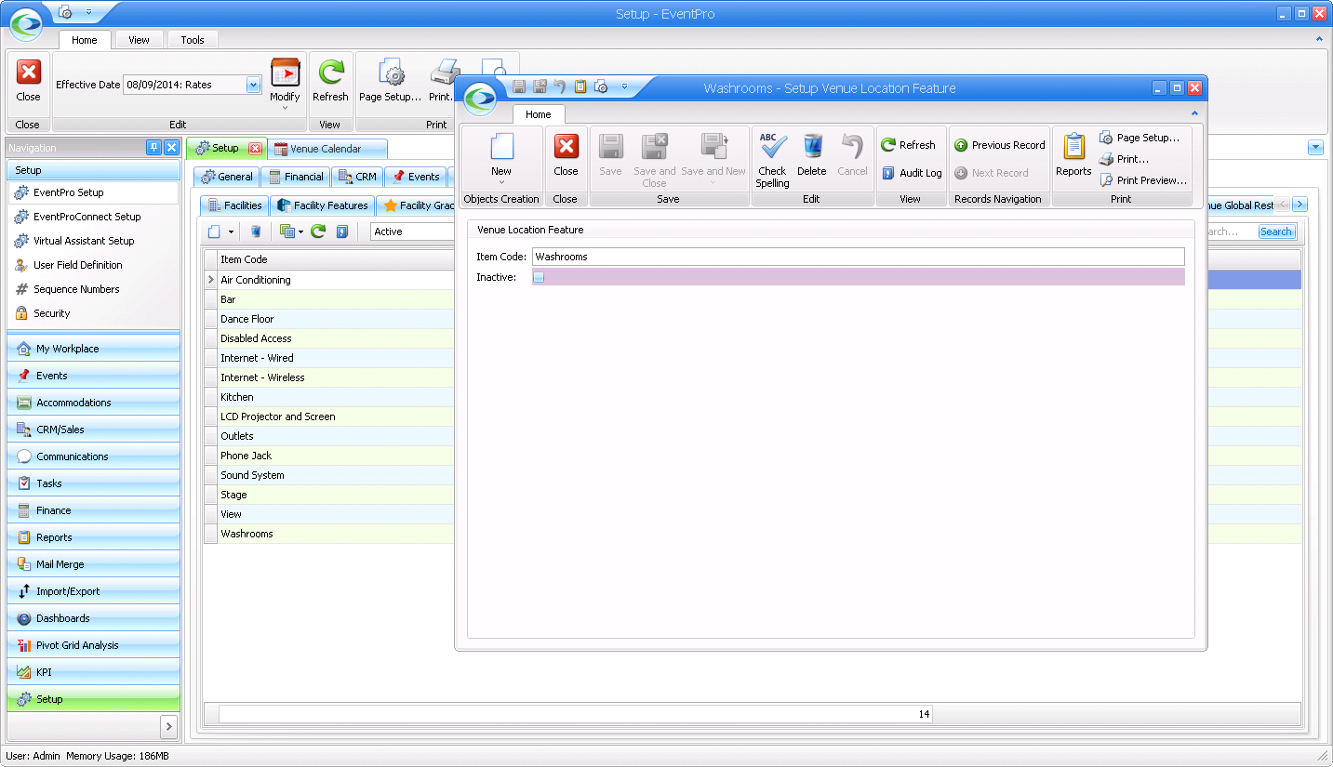Image resolution: width=1333 pixels, height=767 pixels.
Task: Click the Modify icon in main ribbon
Action: 285,73
